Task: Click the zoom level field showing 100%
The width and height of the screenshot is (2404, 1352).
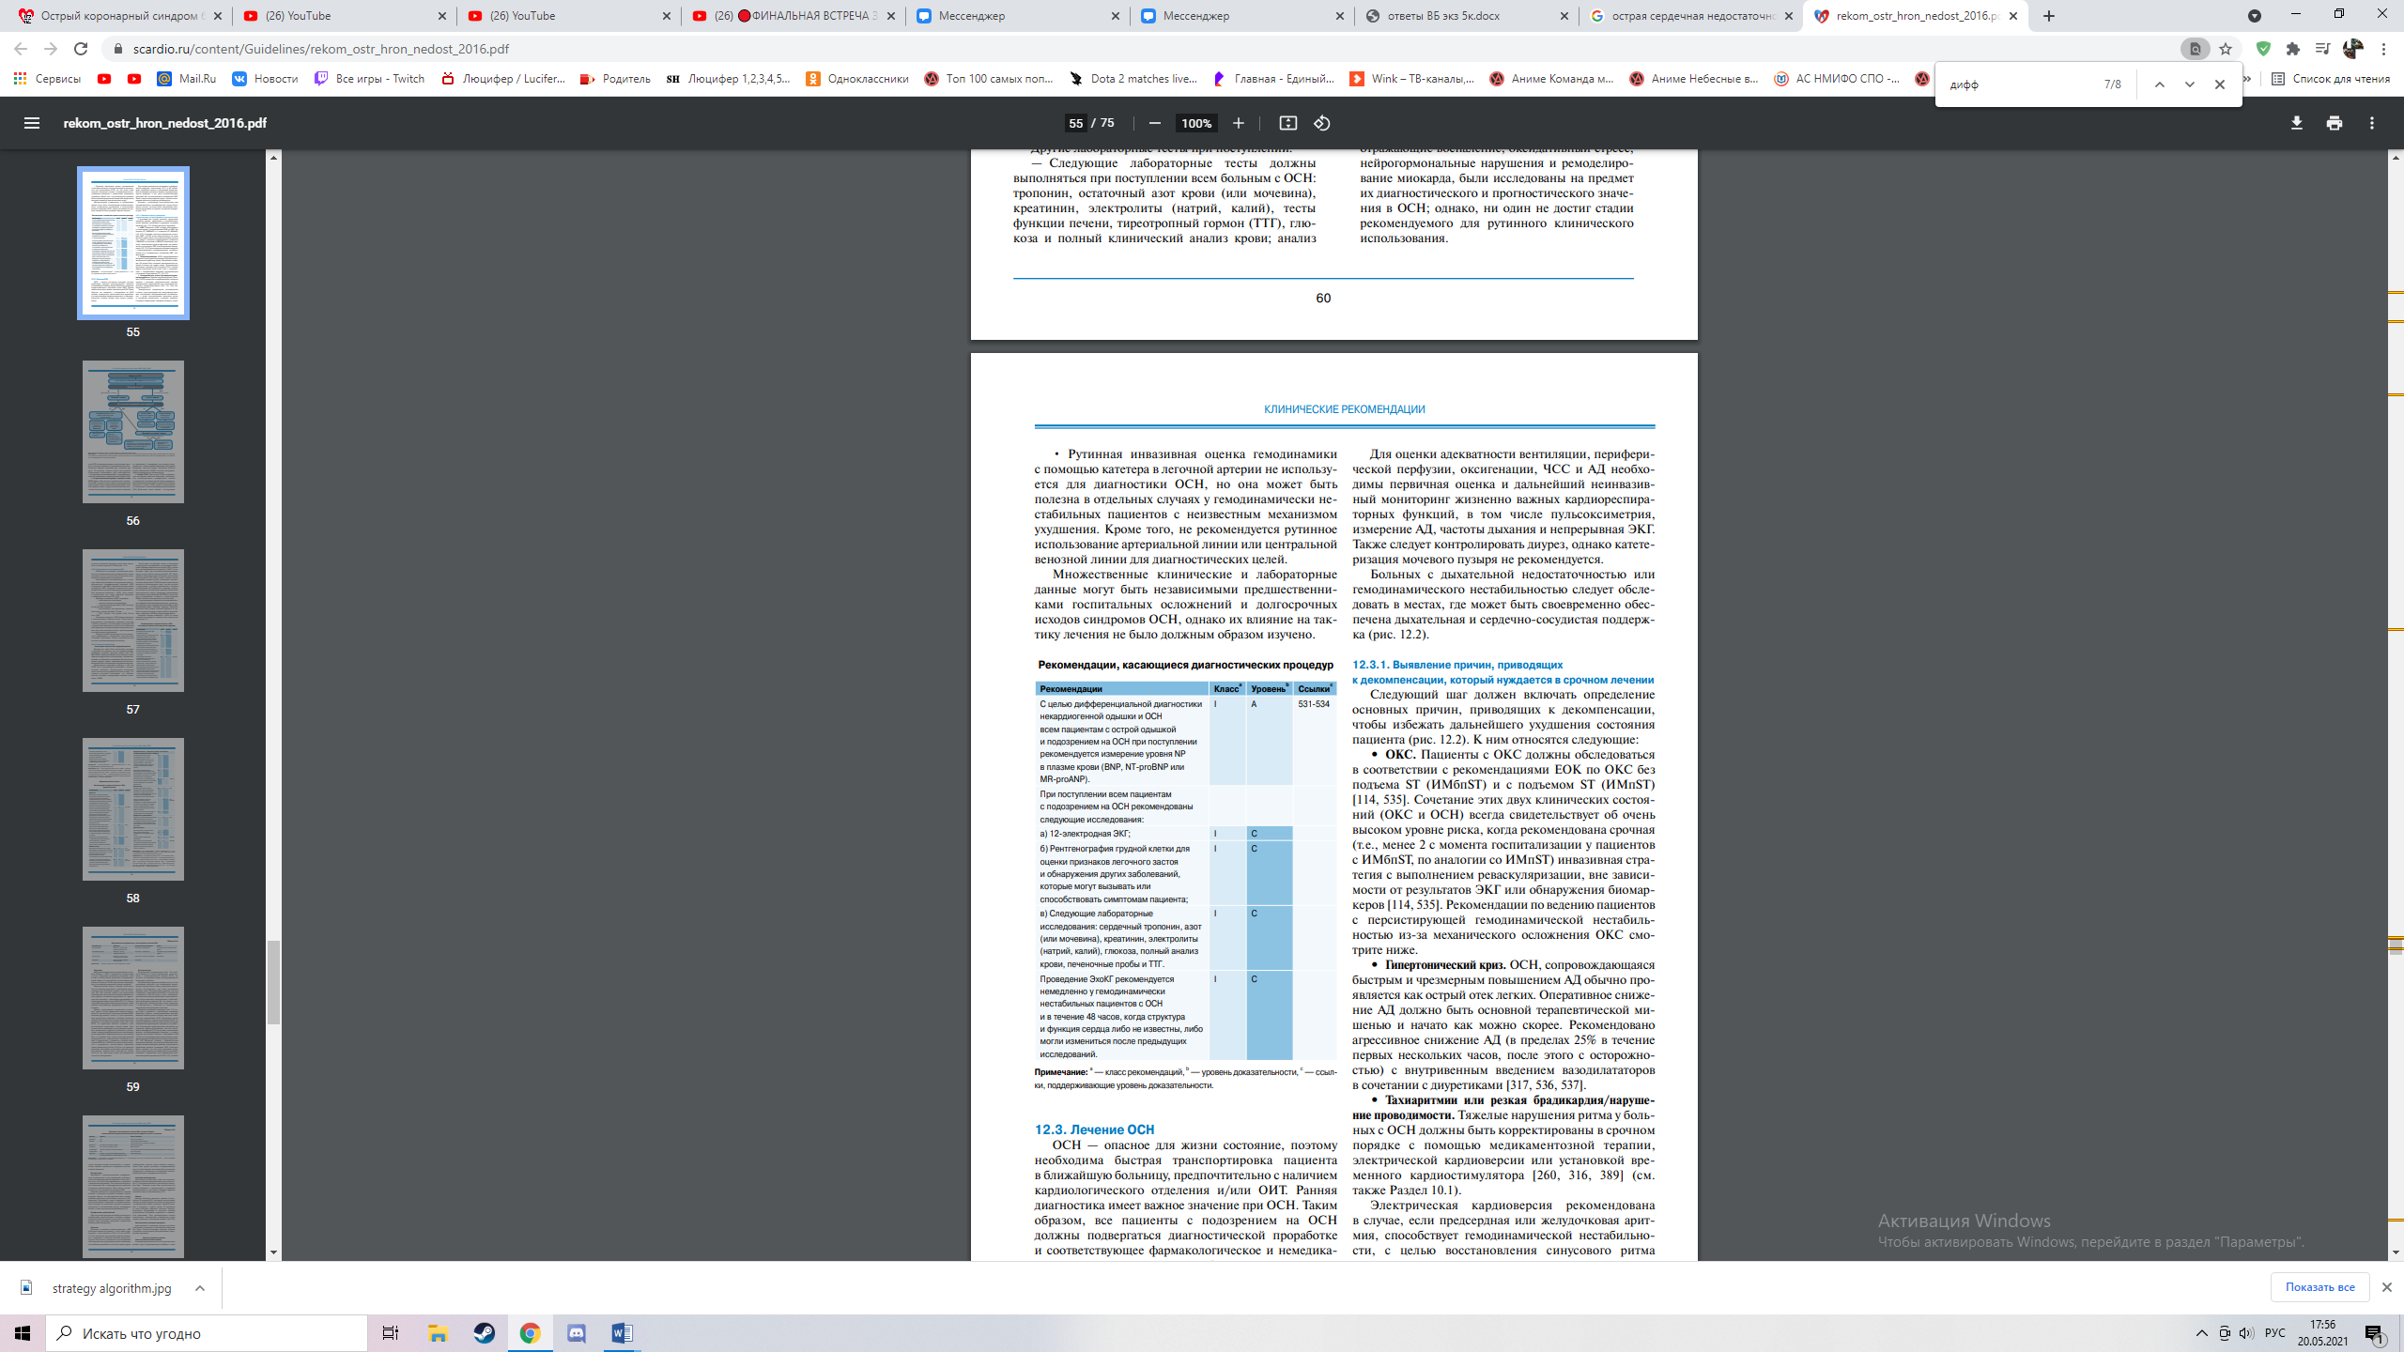Action: click(1196, 123)
